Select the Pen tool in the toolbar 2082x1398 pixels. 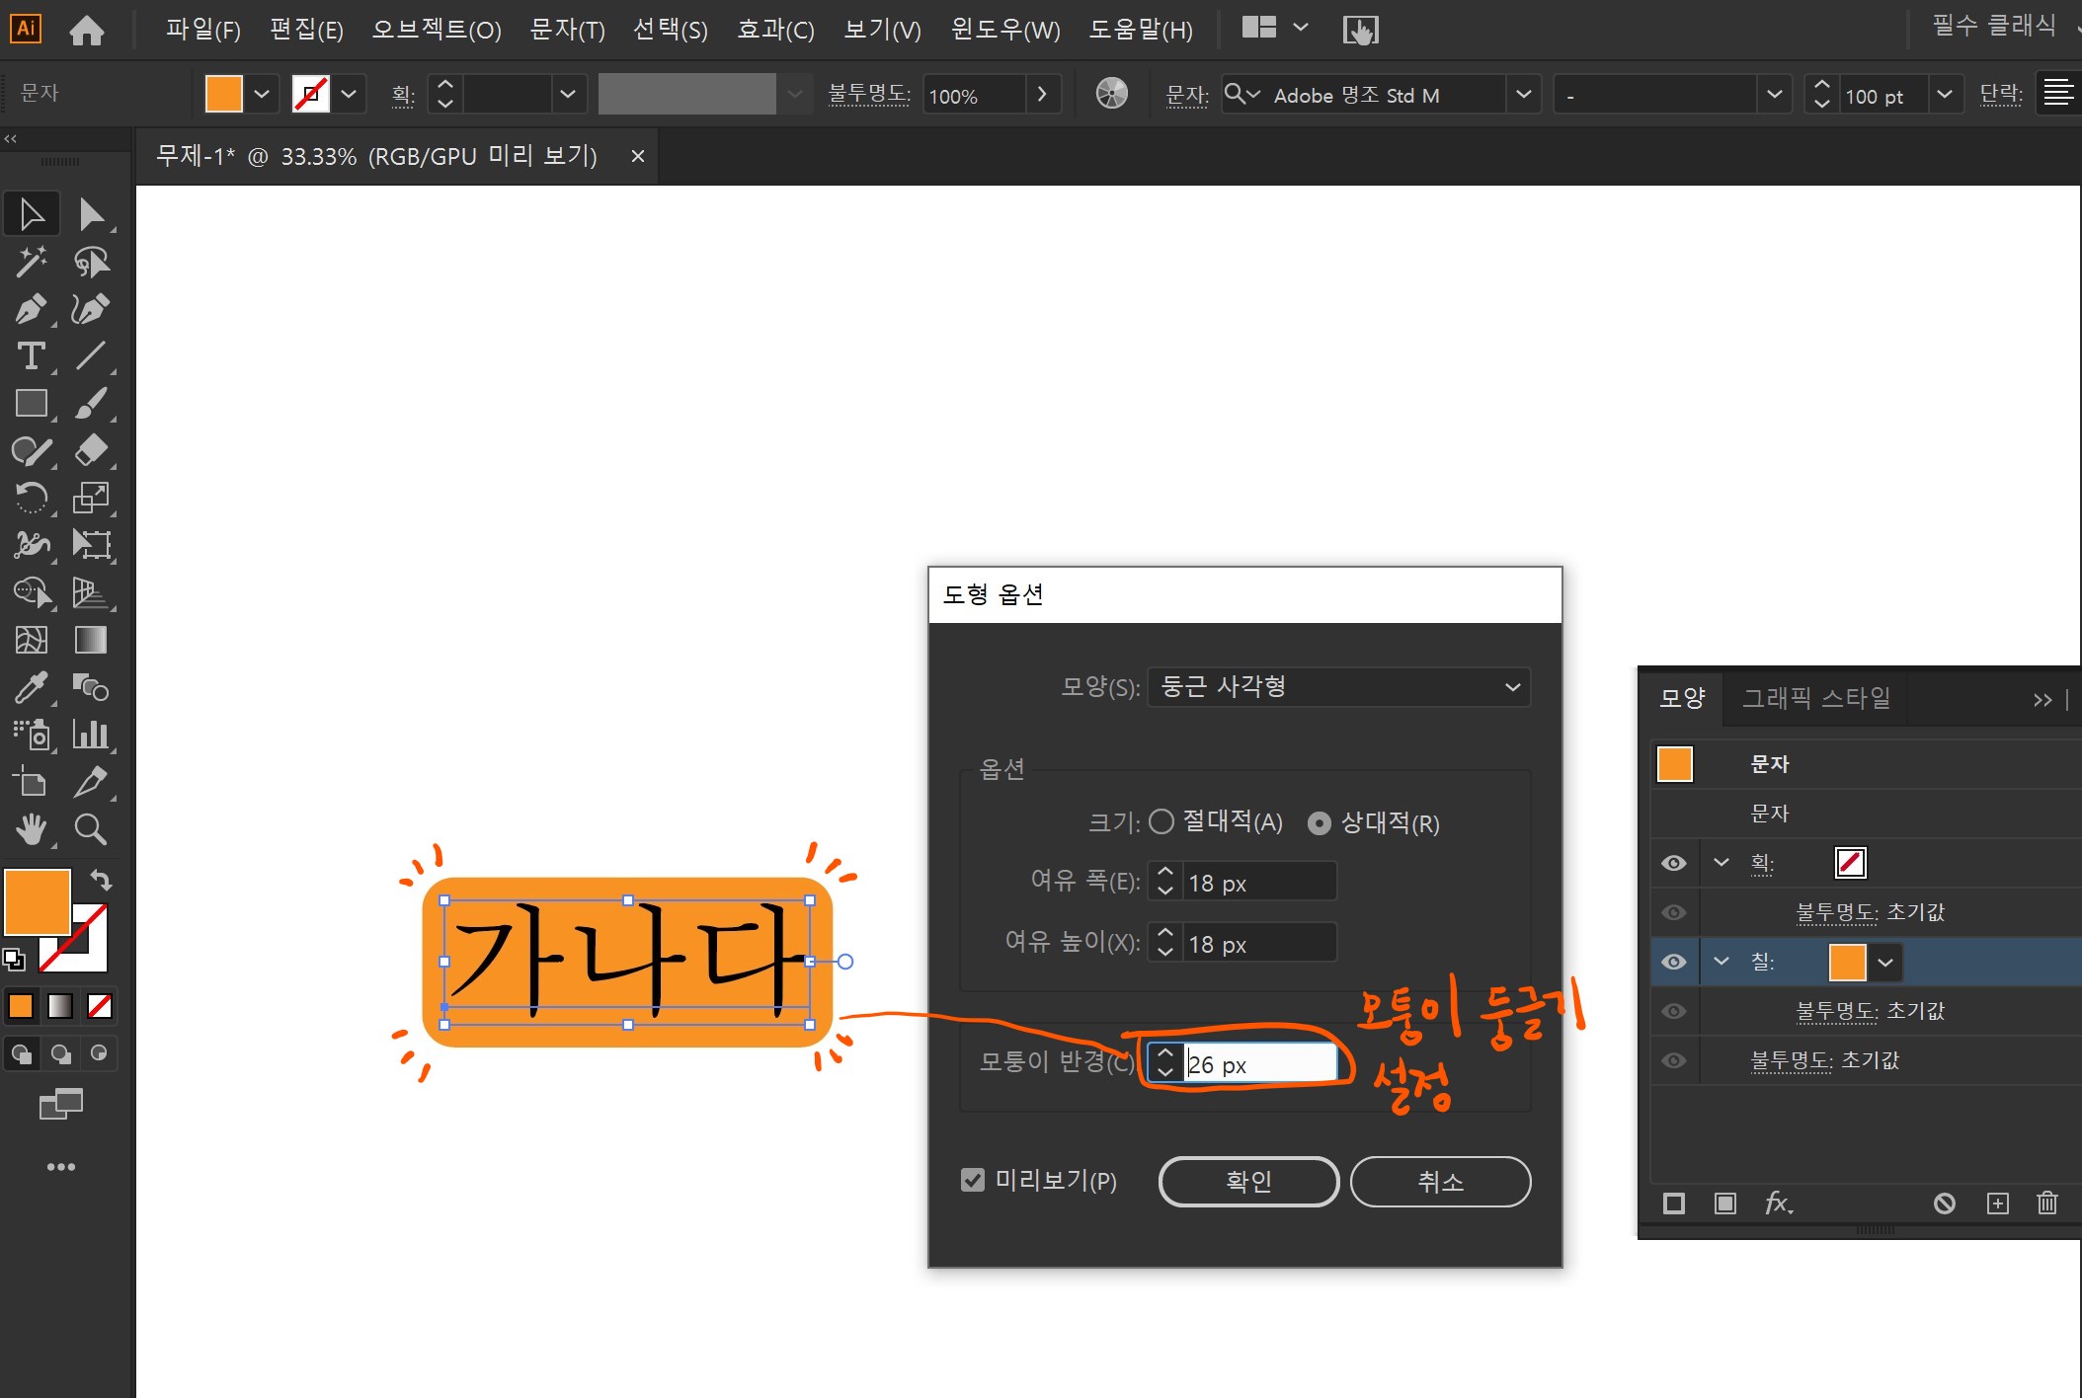33,308
